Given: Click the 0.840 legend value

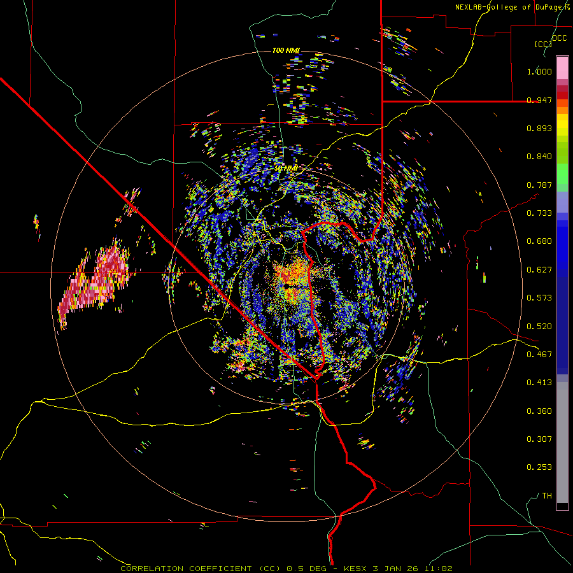Looking at the screenshot, I should click(x=539, y=157).
